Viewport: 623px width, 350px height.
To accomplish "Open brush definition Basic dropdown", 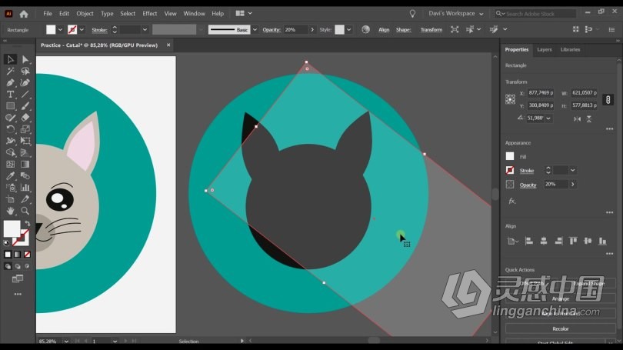I will [x=255, y=29].
